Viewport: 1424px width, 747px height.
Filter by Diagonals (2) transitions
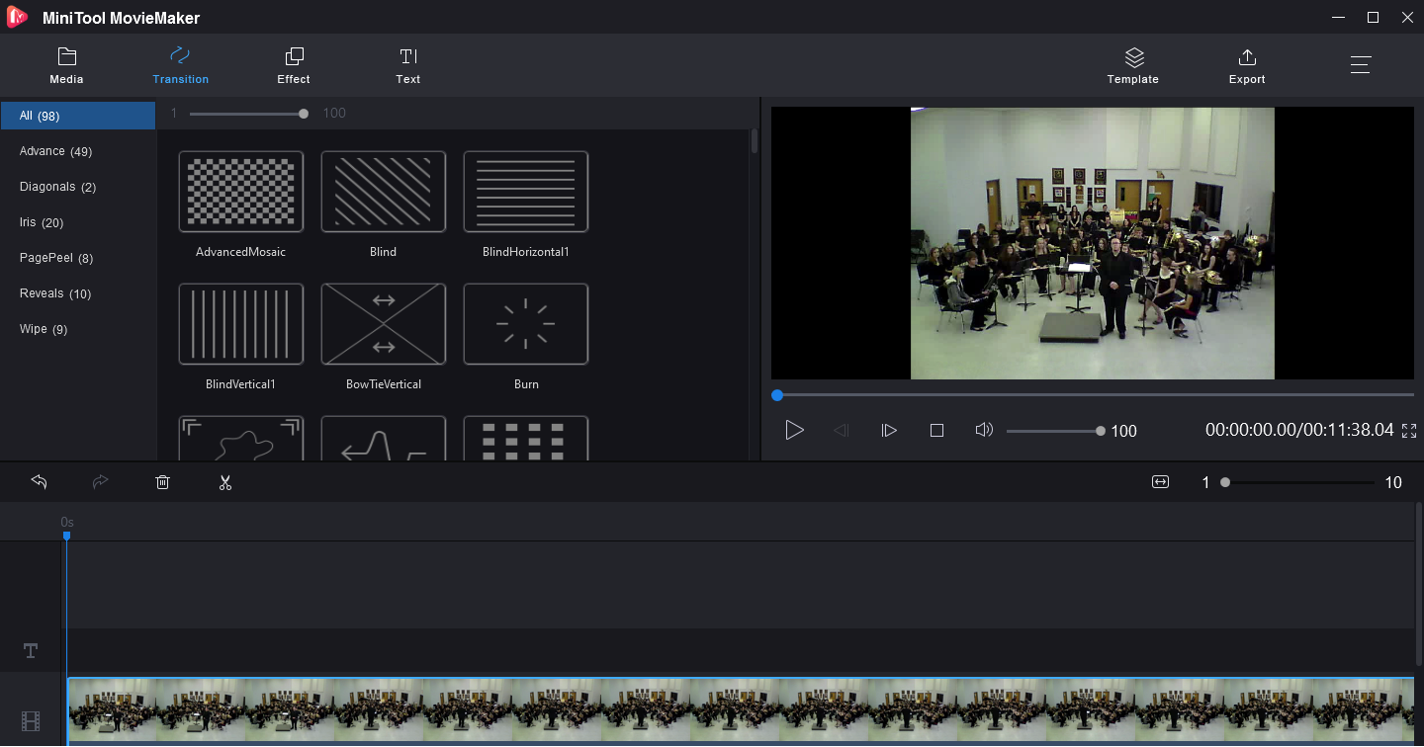tap(78, 187)
